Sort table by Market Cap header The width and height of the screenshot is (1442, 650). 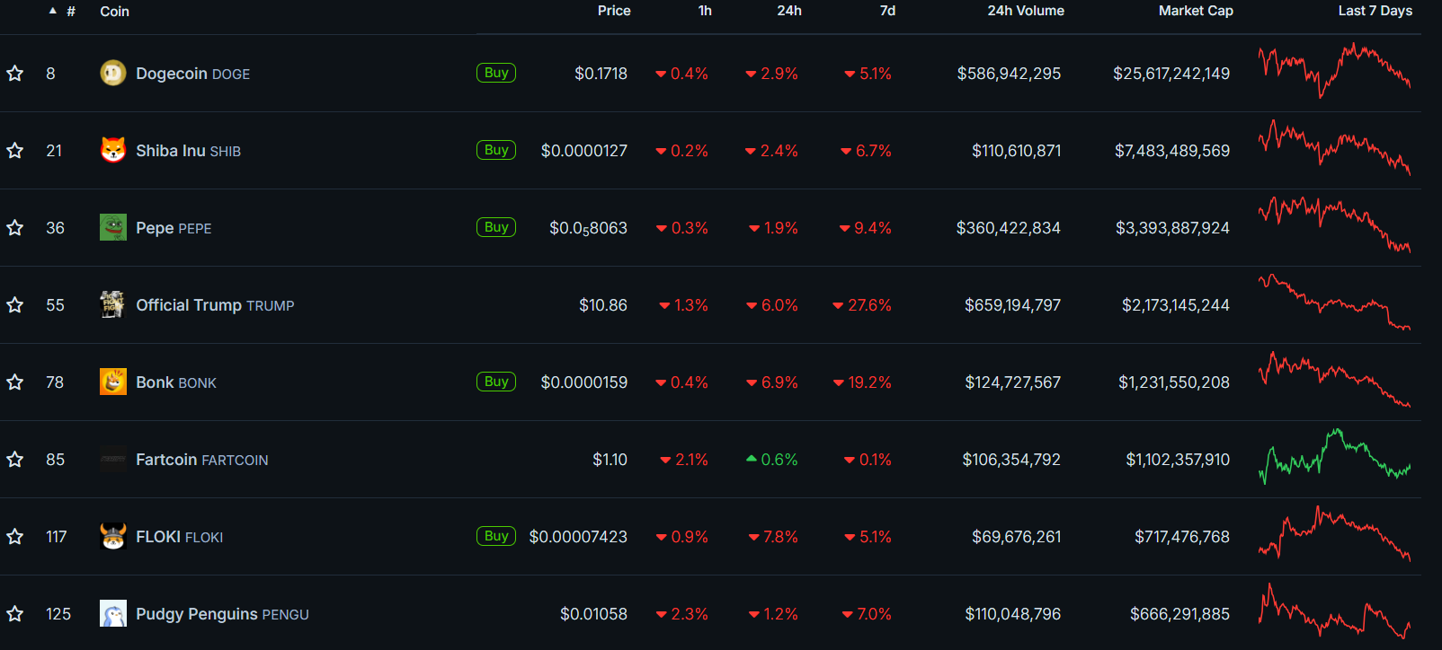tap(1196, 11)
